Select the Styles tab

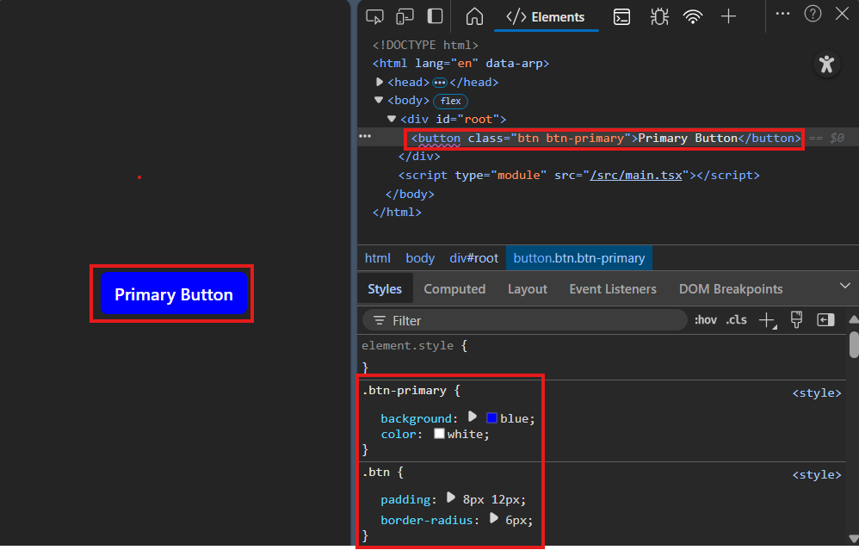[385, 288]
